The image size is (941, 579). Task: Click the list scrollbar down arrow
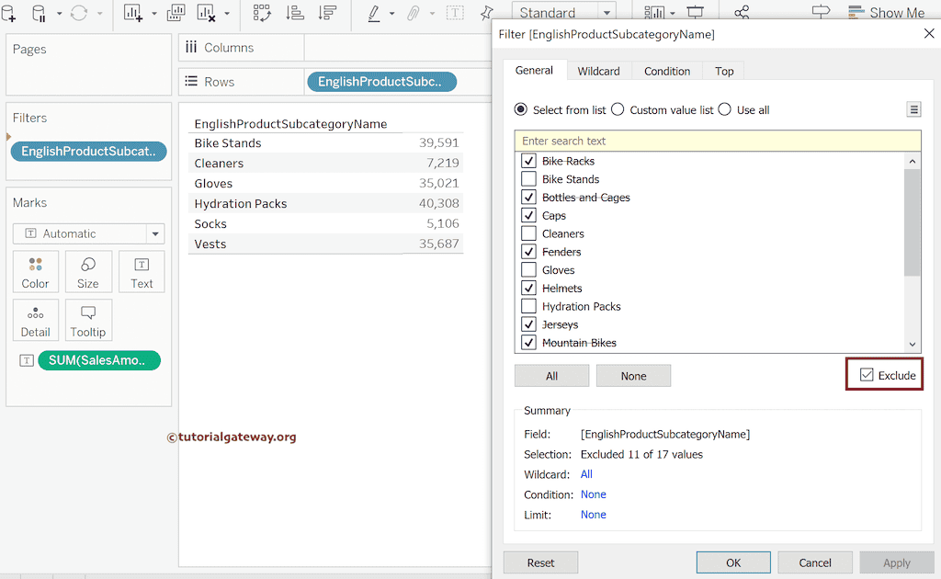point(913,345)
